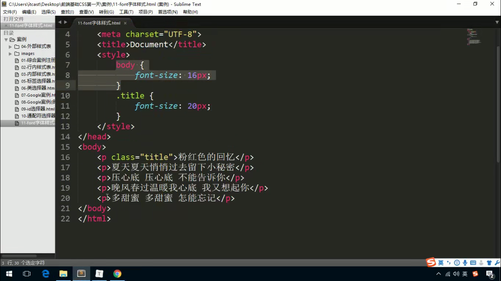Open Windows Task View
This screenshot has height=281, width=501.
tap(27, 274)
